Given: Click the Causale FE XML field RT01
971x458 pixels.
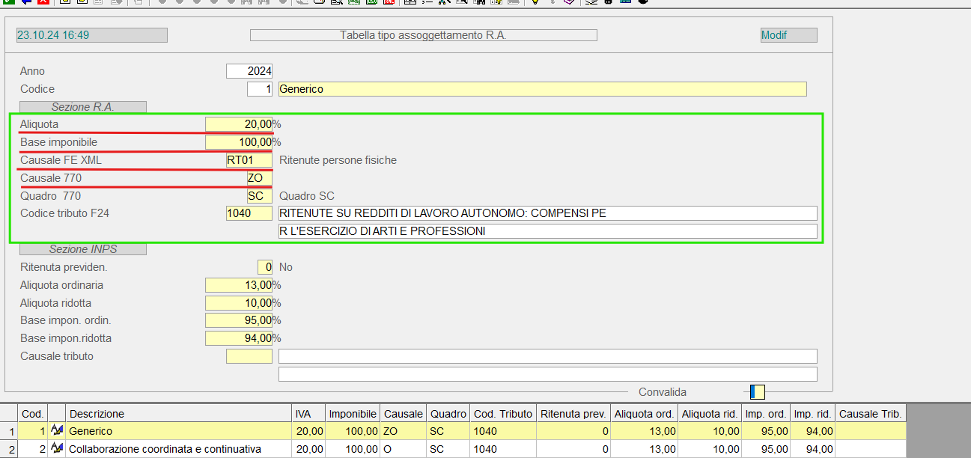Looking at the screenshot, I should click(x=249, y=160).
